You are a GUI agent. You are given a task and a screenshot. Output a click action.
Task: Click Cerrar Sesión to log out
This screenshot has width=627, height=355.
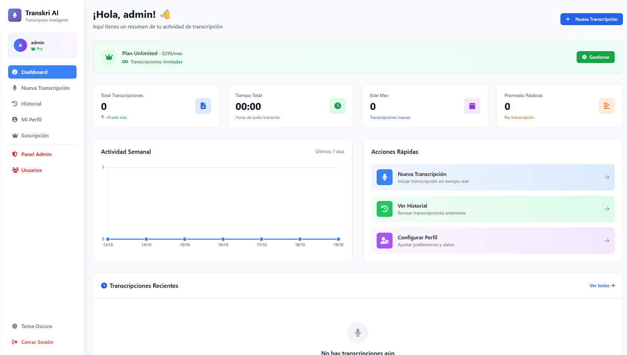pyautogui.click(x=37, y=342)
